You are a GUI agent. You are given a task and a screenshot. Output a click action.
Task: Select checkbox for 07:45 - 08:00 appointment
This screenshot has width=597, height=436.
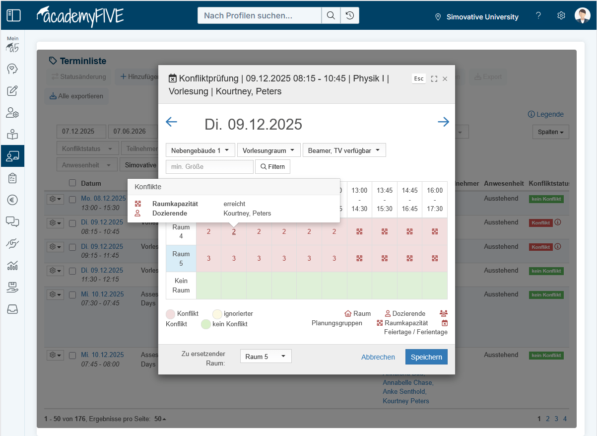[72, 356]
